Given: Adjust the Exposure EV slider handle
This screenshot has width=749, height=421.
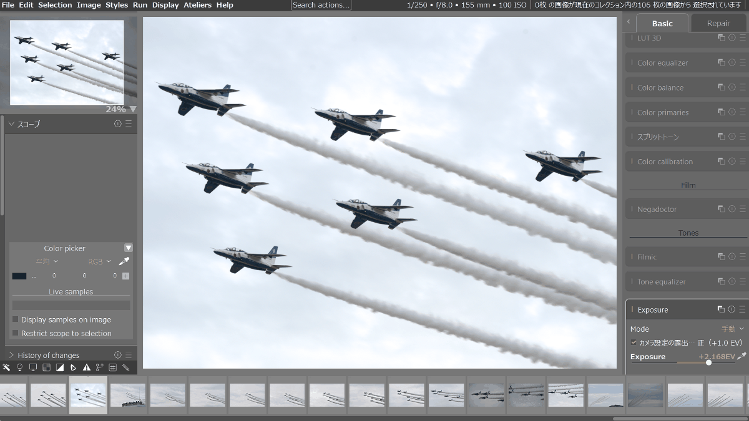Looking at the screenshot, I should pos(708,362).
